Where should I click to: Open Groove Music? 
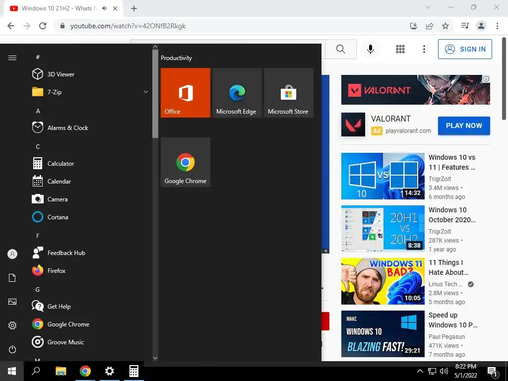tap(90, 342)
